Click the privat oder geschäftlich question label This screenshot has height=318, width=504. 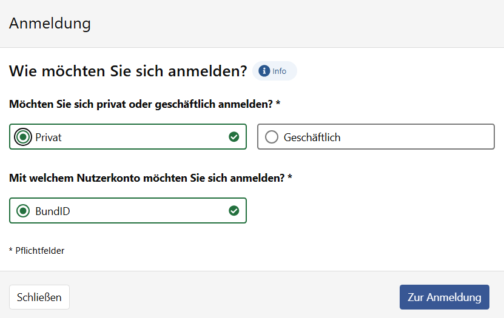click(141, 104)
